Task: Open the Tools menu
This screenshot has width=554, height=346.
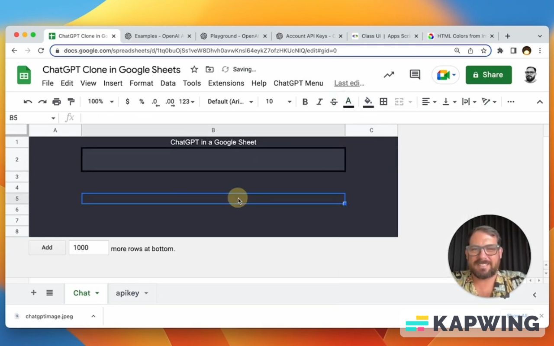Action: 192,83
